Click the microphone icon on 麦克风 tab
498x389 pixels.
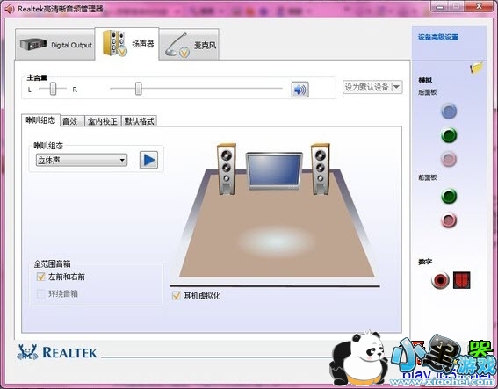177,45
